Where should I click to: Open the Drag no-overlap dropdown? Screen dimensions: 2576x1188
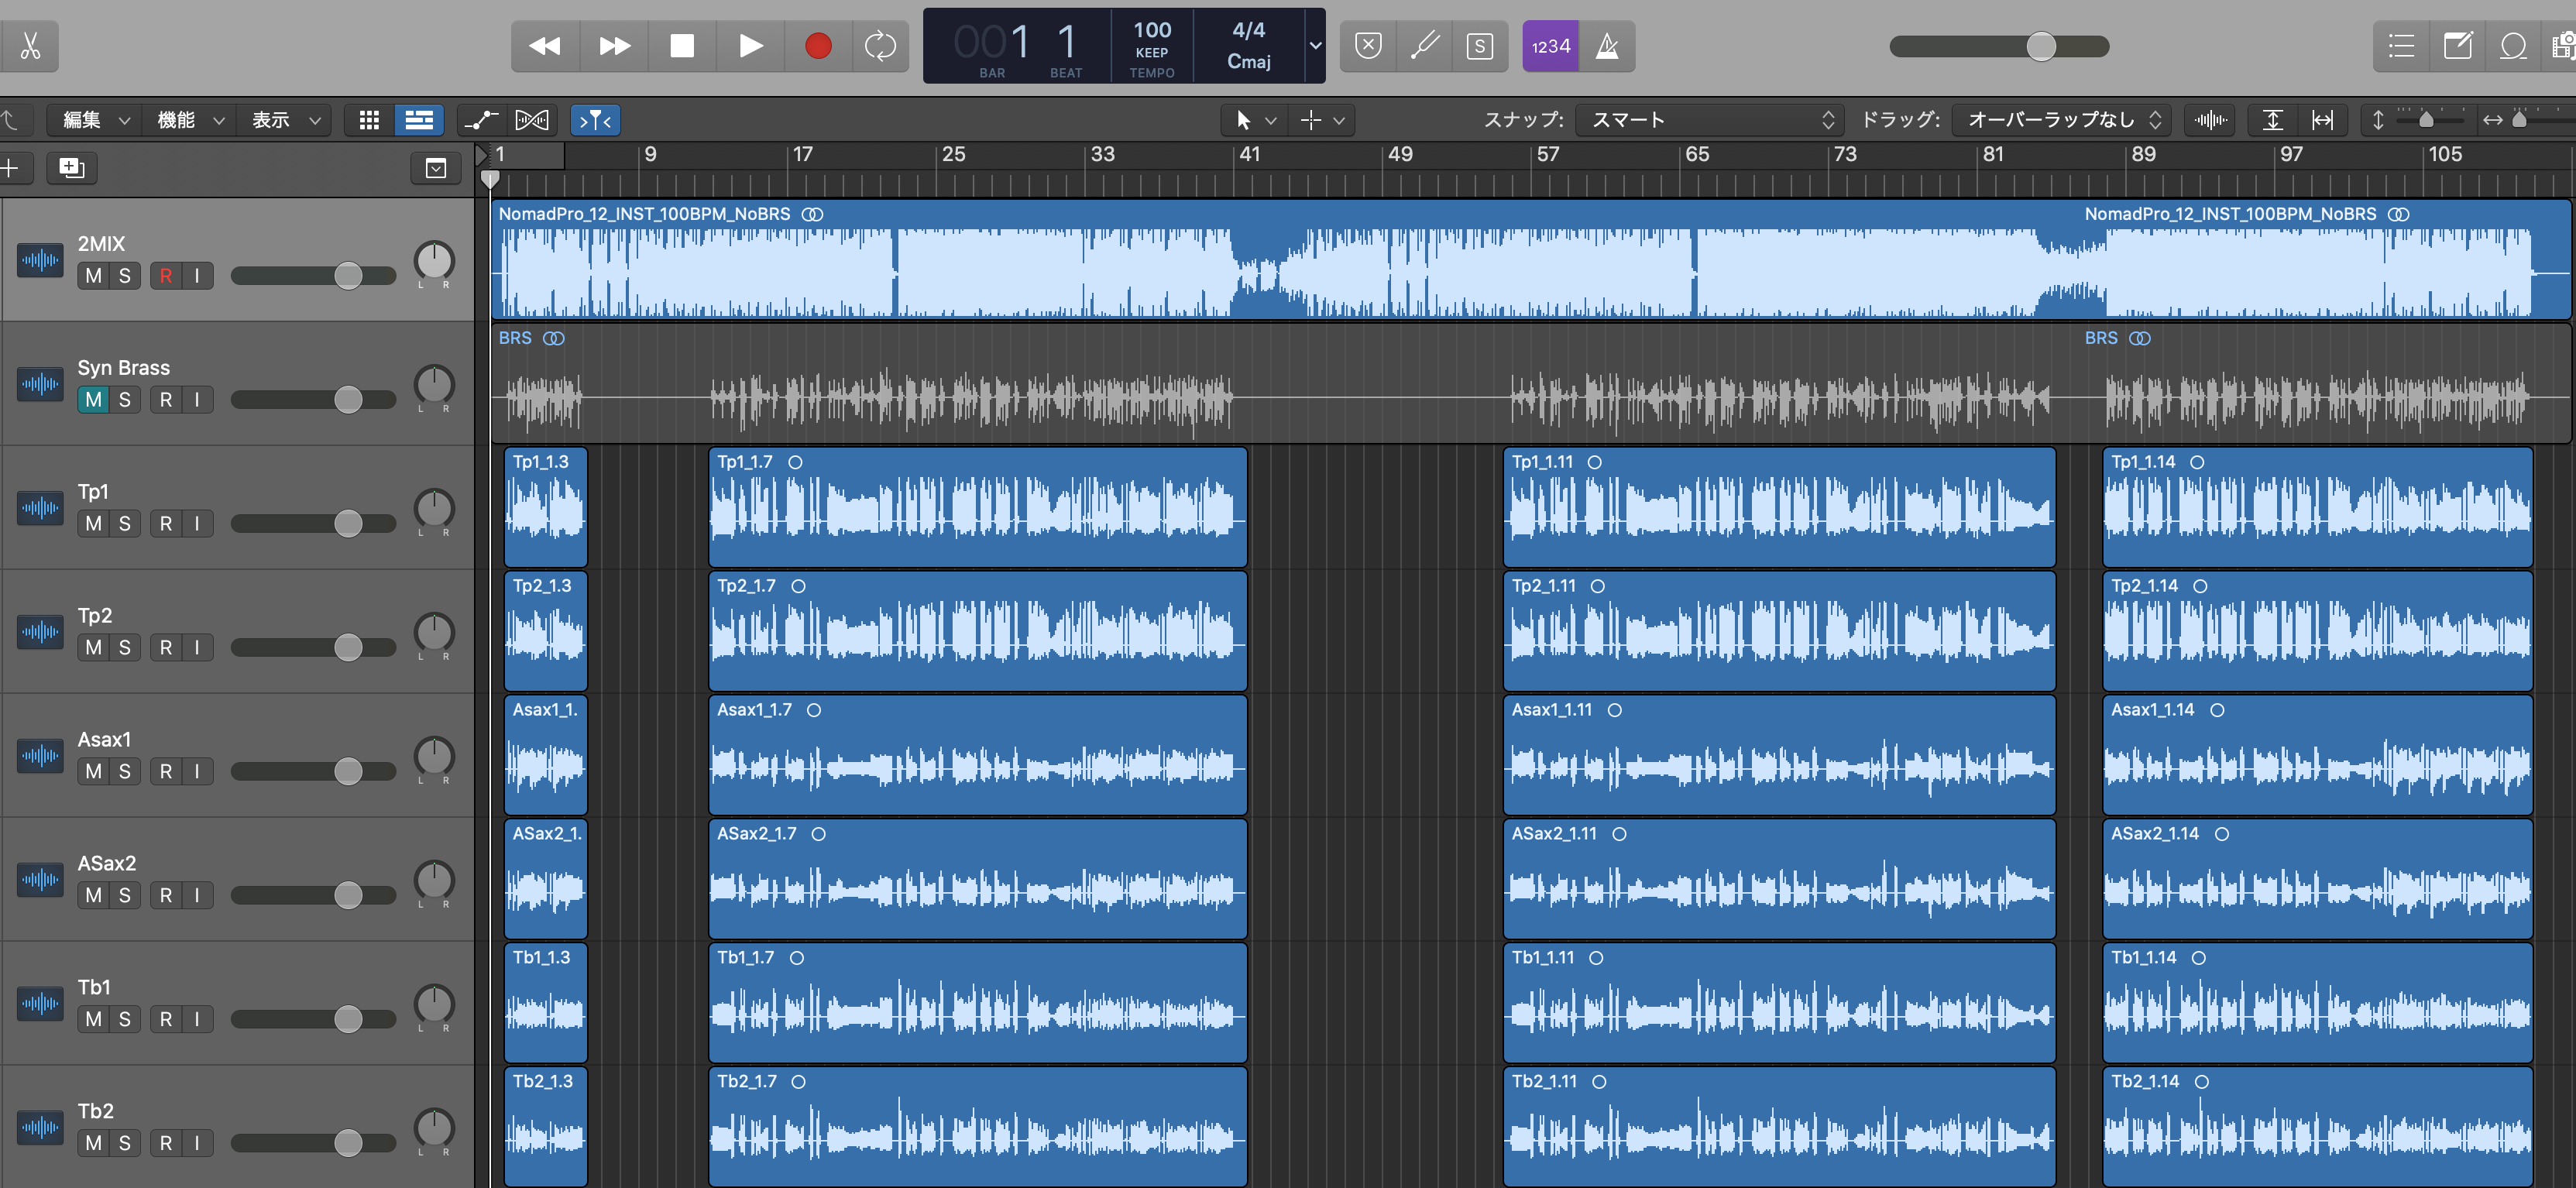(x=2063, y=120)
